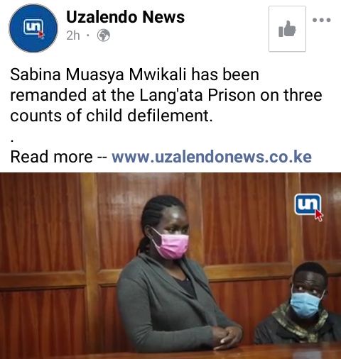Click the 'Lang'ata Prison' text
Image resolution: width=341 pixels, height=359 pixels.
[x=197, y=95]
